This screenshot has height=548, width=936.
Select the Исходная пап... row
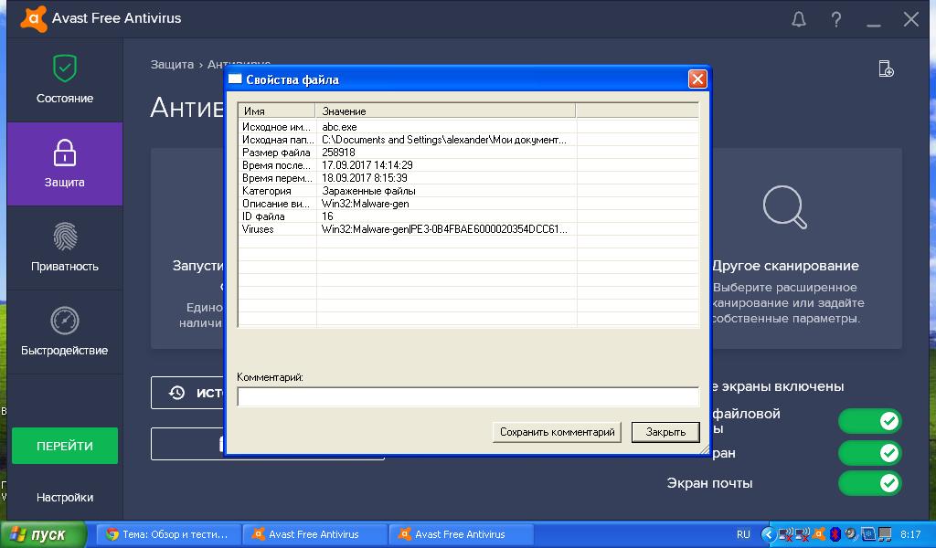tap(468, 140)
